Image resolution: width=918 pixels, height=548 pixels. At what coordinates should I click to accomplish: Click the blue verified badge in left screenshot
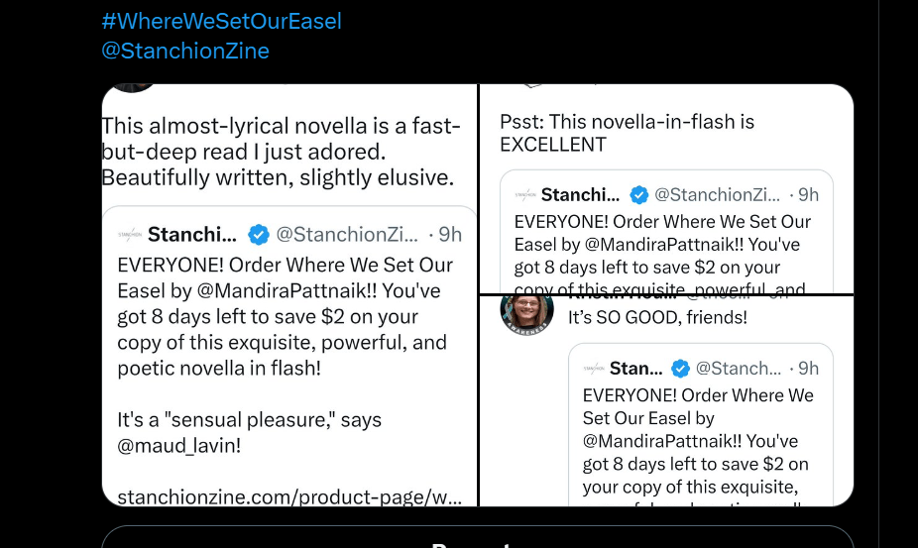coord(258,235)
